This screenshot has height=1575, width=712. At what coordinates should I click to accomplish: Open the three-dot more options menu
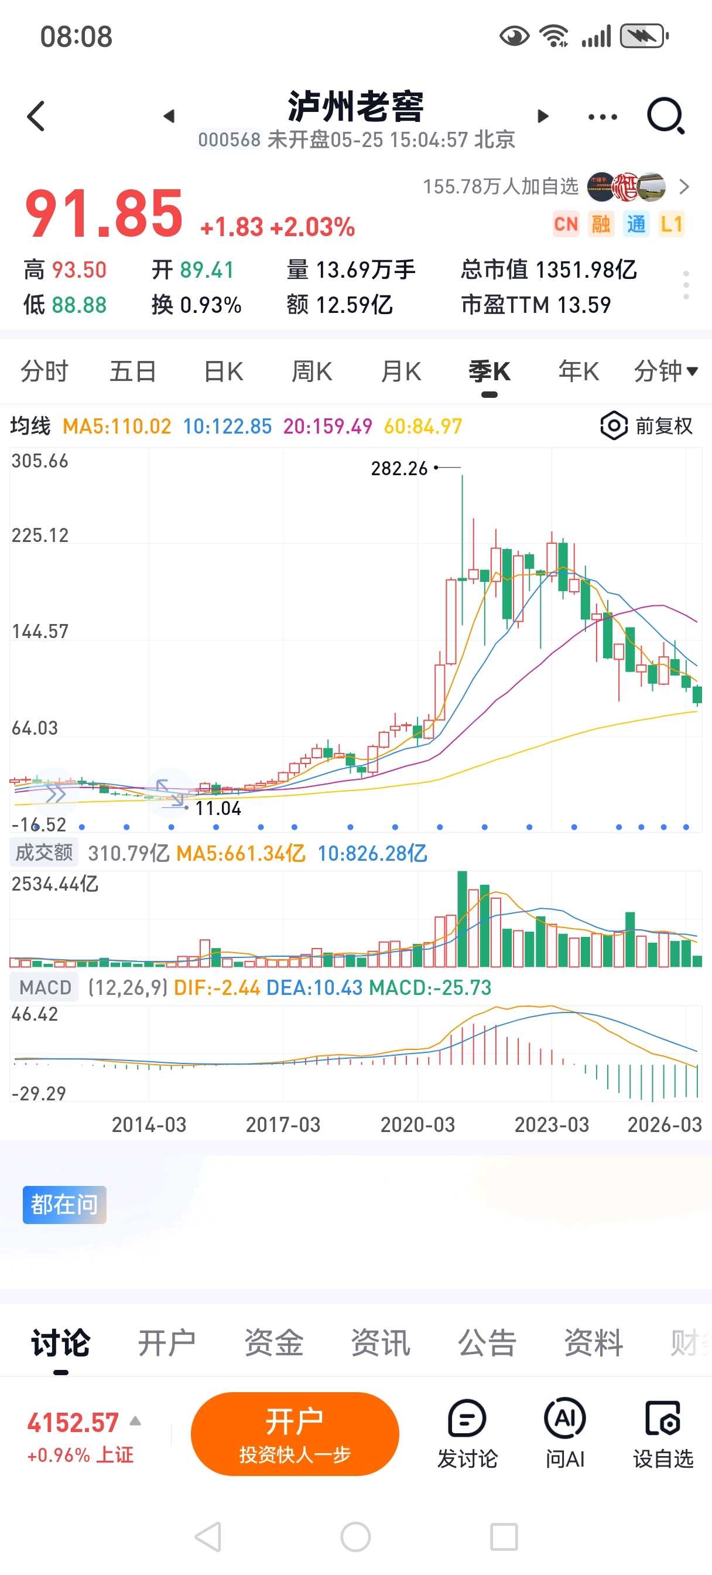coord(603,117)
